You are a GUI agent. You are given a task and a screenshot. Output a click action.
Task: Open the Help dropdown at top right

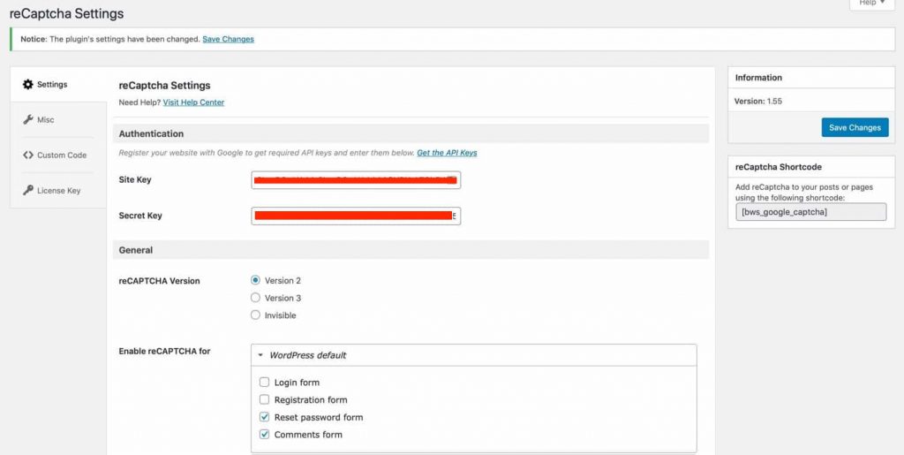871,4
